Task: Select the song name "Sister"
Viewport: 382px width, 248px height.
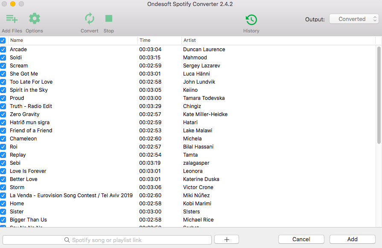Action: 17,212
